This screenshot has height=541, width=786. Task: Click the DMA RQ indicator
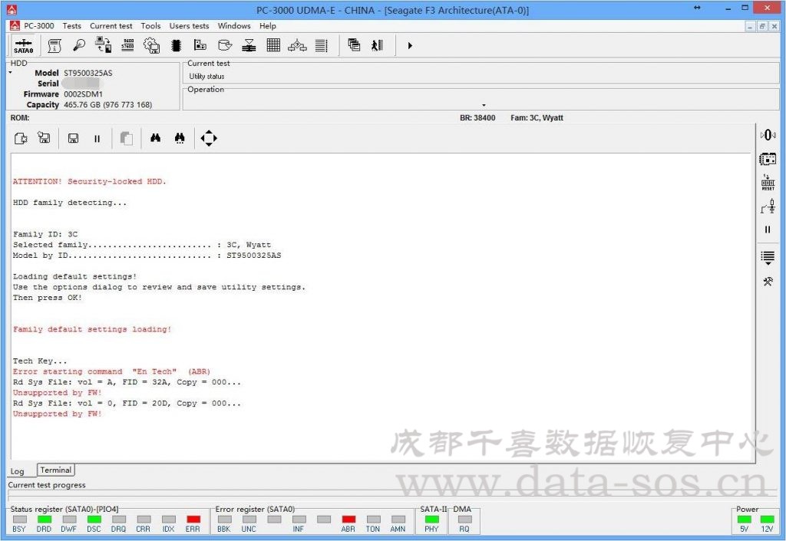464,519
